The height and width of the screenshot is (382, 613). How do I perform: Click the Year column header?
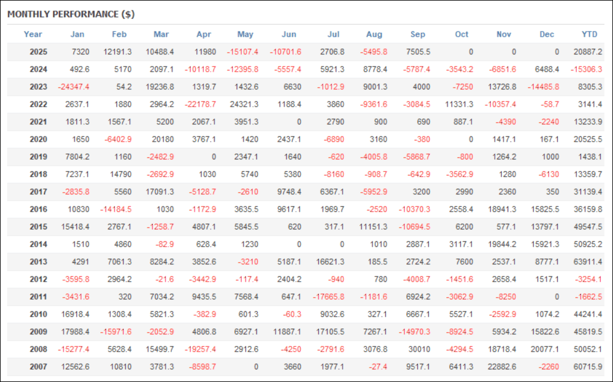[x=33, y=34]
